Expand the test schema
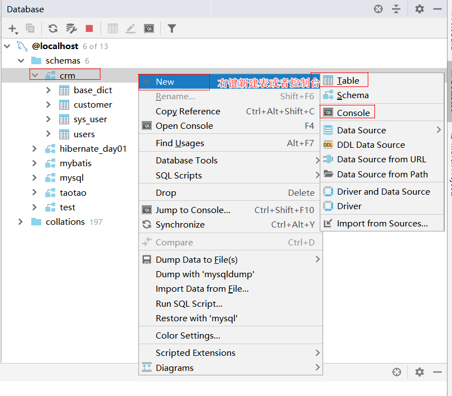Screen dimensions: 452x396 pyautogui.click(x=35, y=207)
